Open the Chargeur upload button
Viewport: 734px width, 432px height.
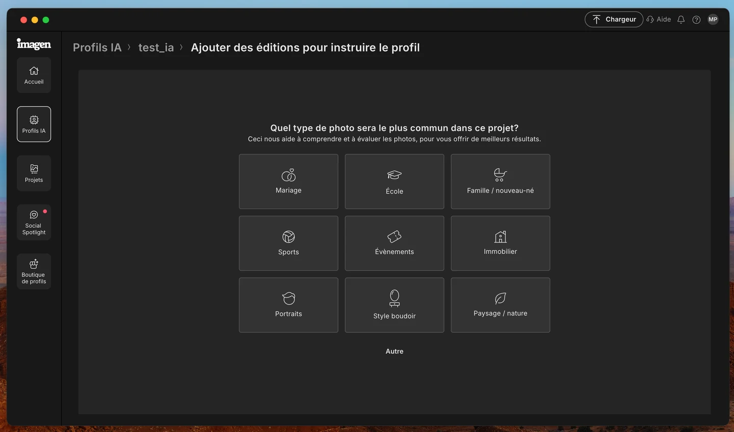614,19
